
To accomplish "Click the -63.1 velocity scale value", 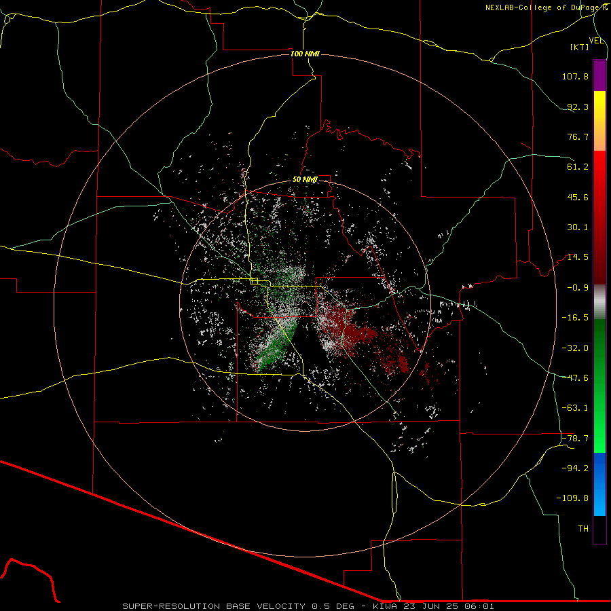I will [575, 408].
